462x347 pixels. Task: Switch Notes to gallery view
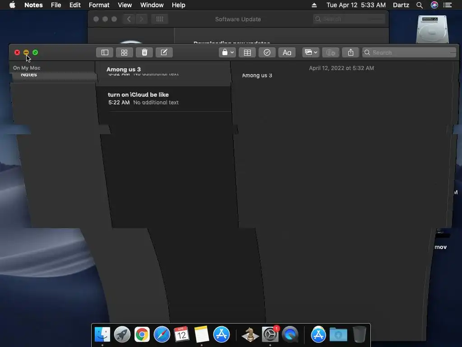pyautogui.click(x=125, y=52)
